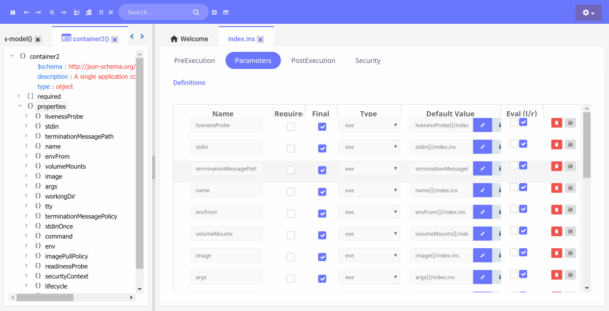Enable the Required checkbox for name
The image size is (609, 311).
(291, 192)
